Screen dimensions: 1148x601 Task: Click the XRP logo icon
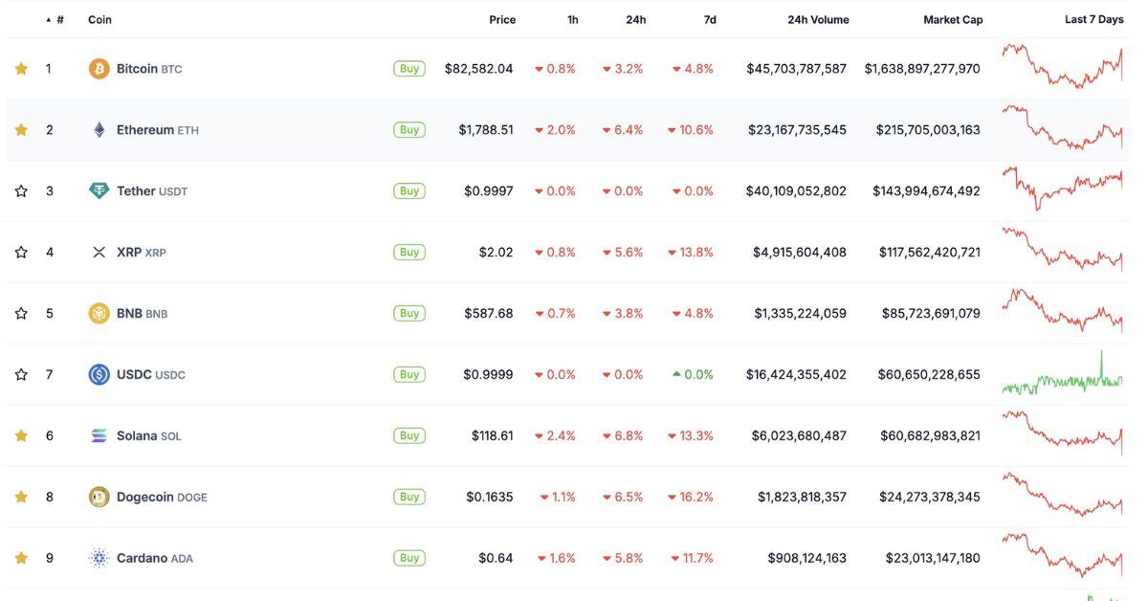tap(99, 253)
